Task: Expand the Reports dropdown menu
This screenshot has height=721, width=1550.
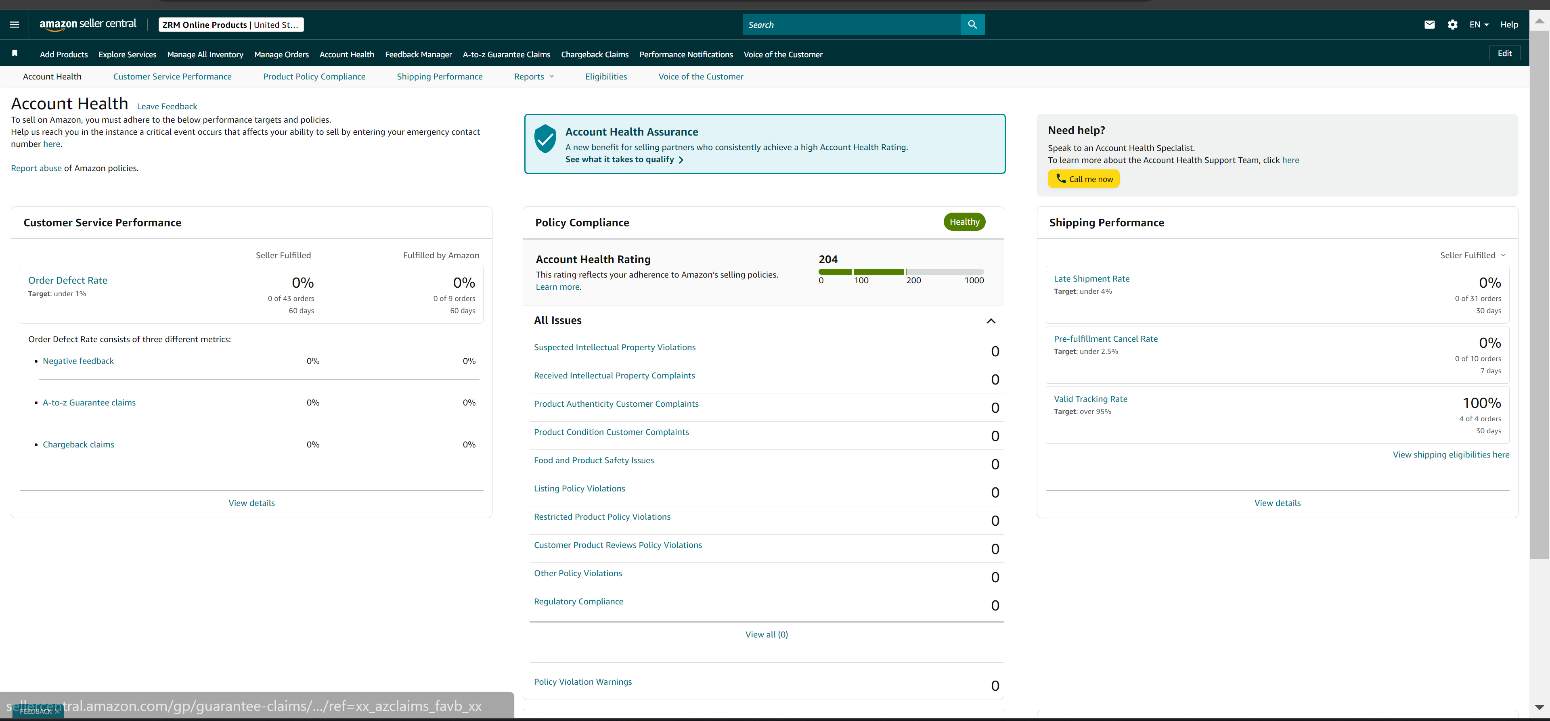Action: 534,76
